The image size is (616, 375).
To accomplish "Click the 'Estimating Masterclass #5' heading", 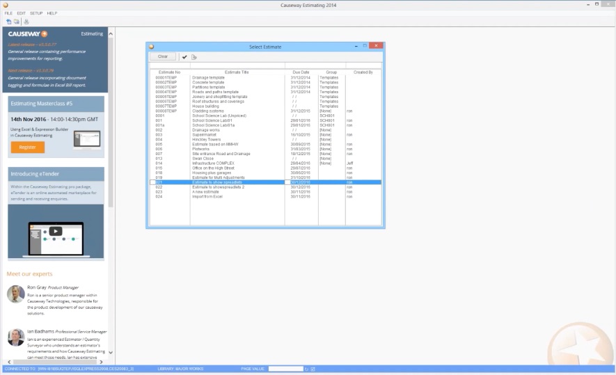I will pyautogui.click(x=42, y=104).
